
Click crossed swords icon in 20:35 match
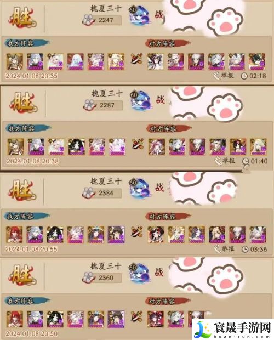click(x=136, y=59)
